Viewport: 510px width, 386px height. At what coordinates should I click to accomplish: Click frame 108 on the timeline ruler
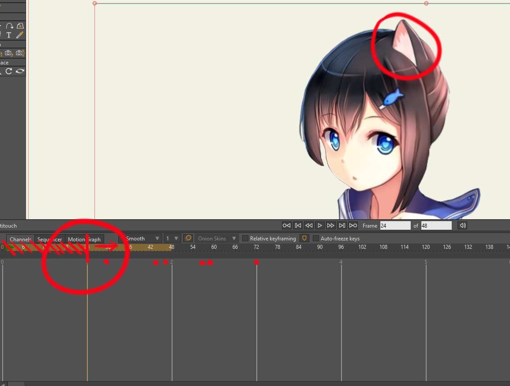tap(383, 247)
